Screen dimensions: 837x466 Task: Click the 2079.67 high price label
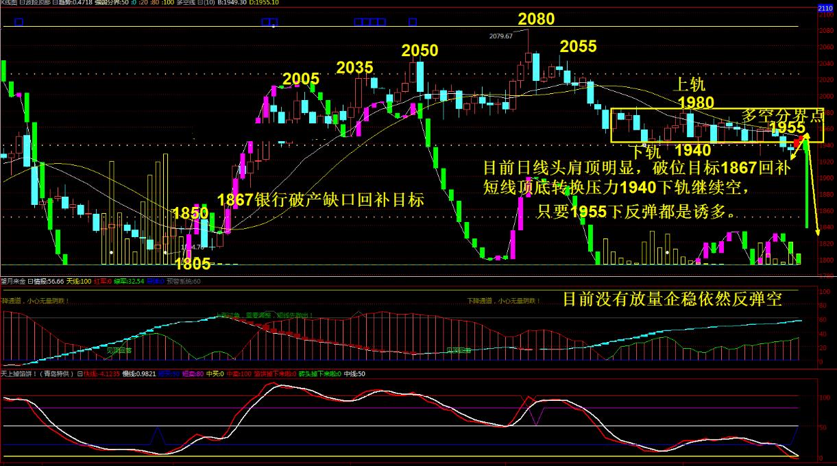point(501,36)
